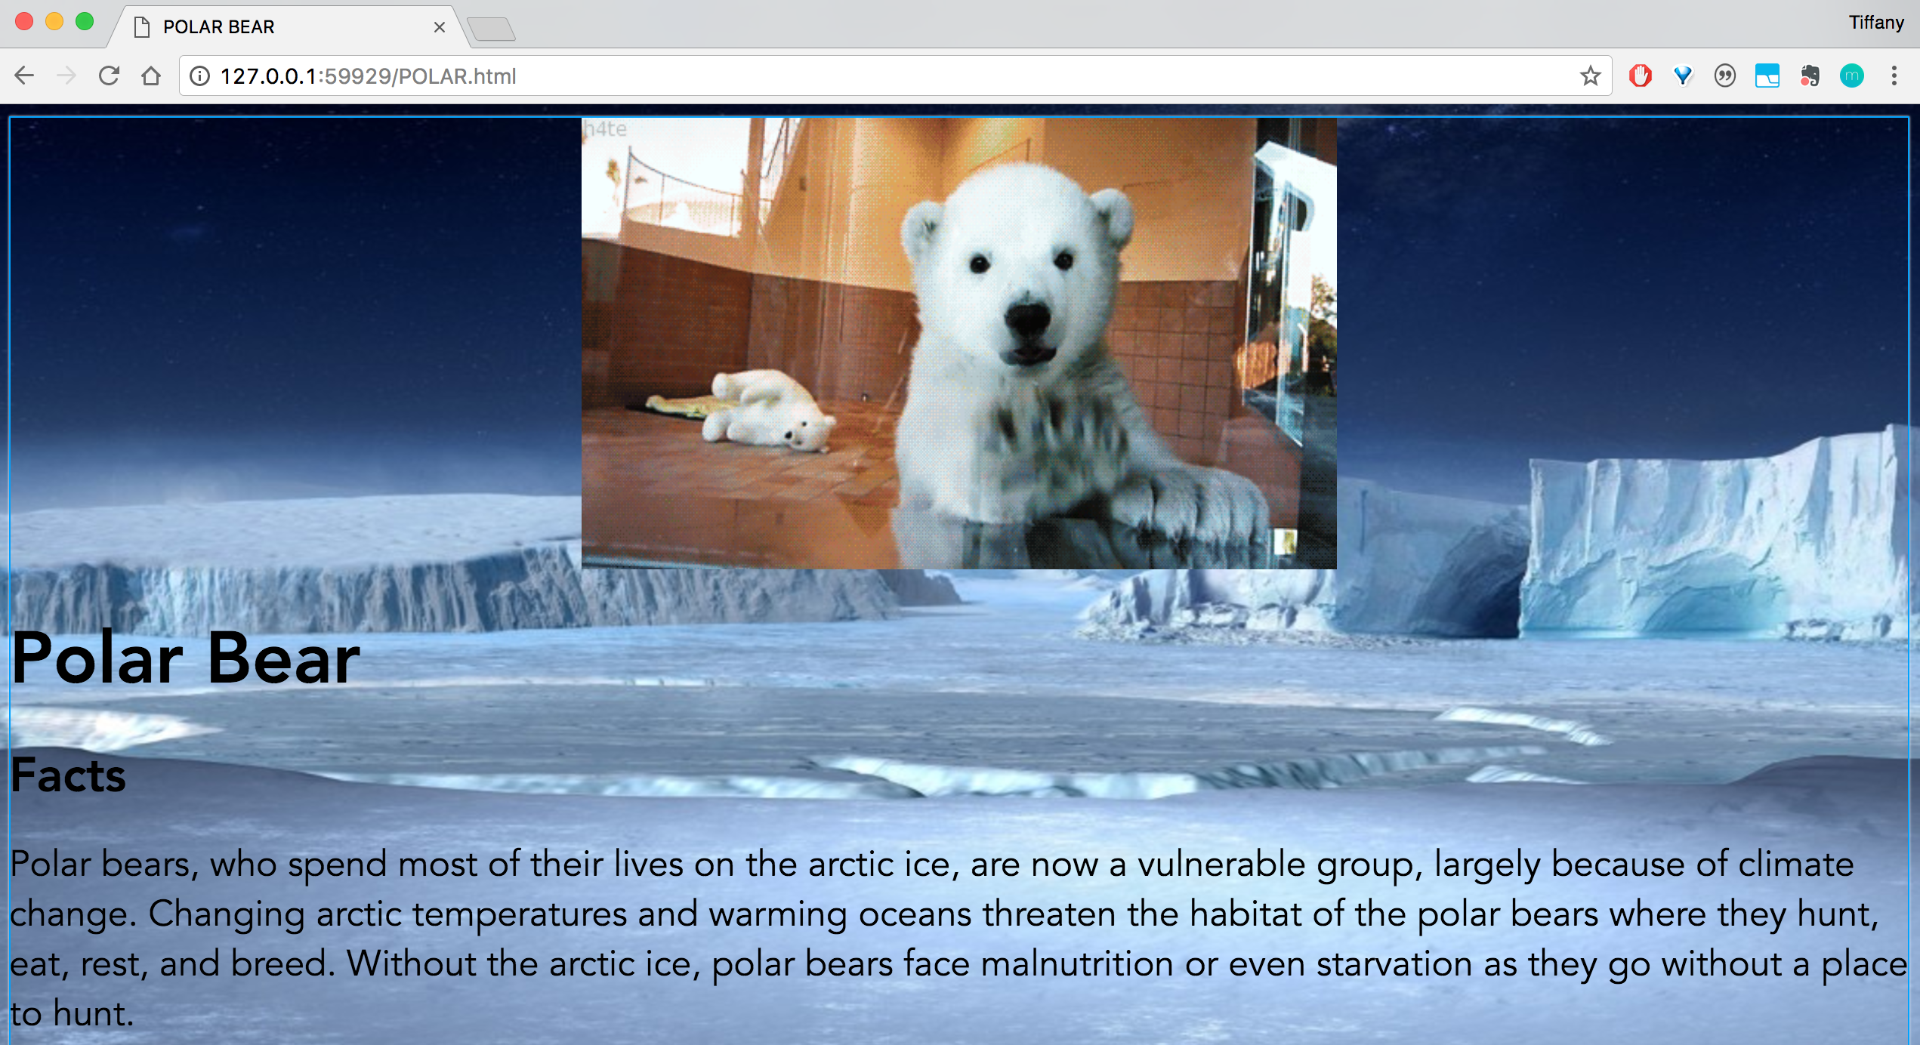Click the forward navigation arrow
The image size is (1920, 1045).
[66, 76]
